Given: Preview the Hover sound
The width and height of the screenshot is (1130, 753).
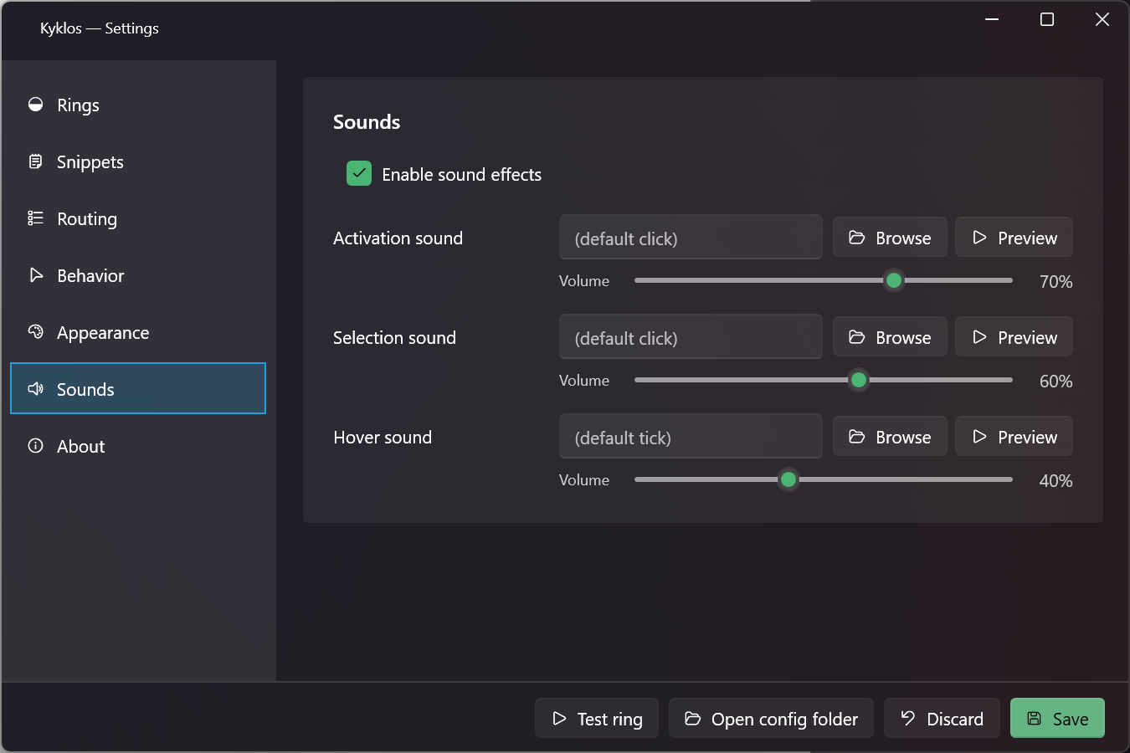Looking at the screenshot, I should tap(1014, 437).
